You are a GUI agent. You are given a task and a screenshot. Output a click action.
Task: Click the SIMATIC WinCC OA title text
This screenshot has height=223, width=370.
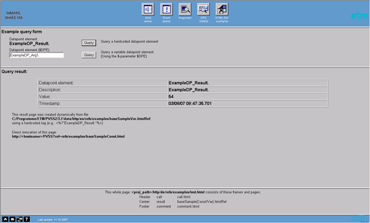click(14, 16)
